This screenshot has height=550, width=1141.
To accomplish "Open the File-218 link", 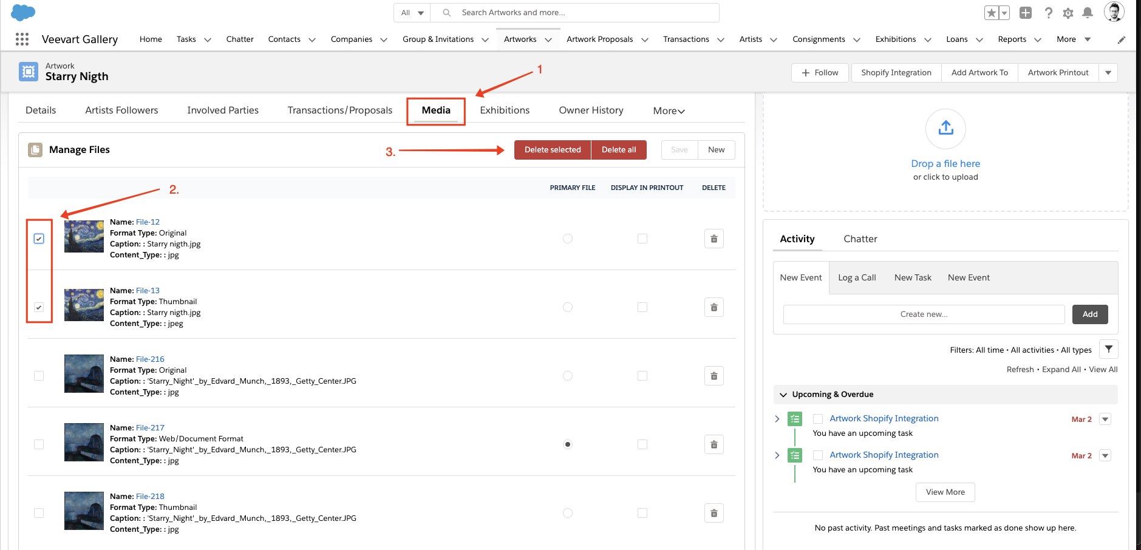I will tap(150, 497).
